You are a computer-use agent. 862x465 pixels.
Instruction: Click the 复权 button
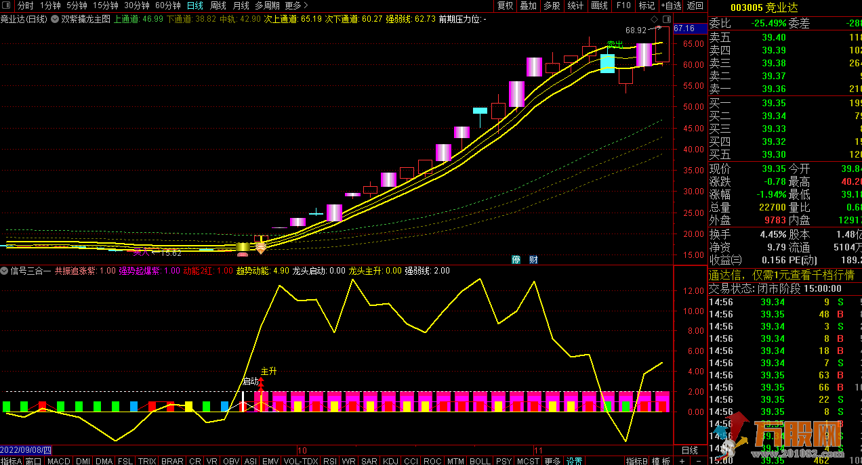coord(505,5)
